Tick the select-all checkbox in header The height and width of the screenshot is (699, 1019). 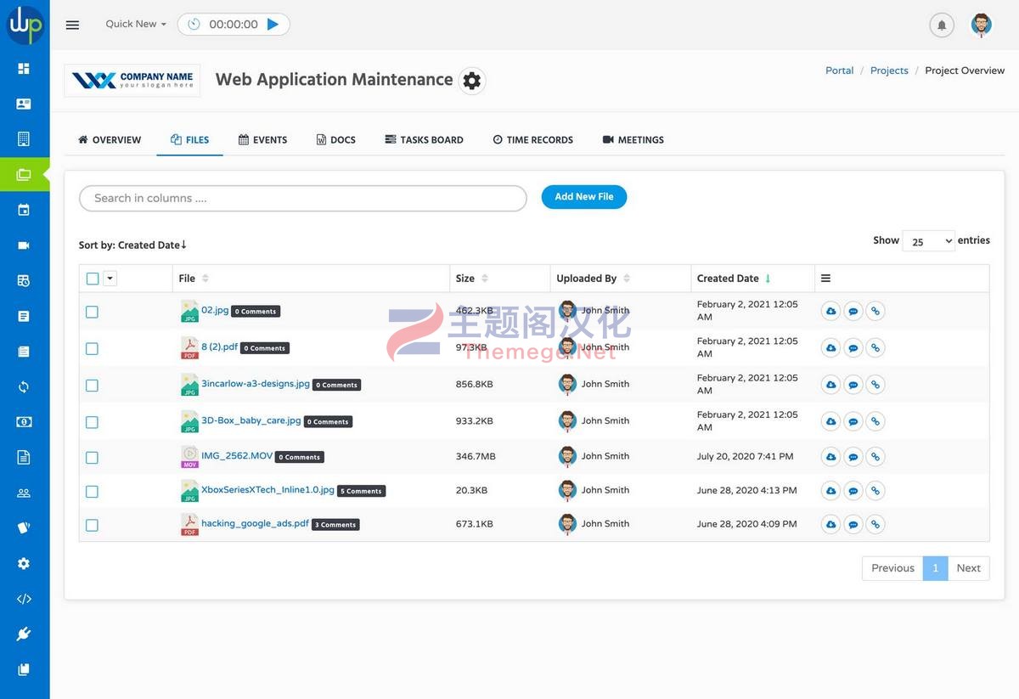[93, 279]
